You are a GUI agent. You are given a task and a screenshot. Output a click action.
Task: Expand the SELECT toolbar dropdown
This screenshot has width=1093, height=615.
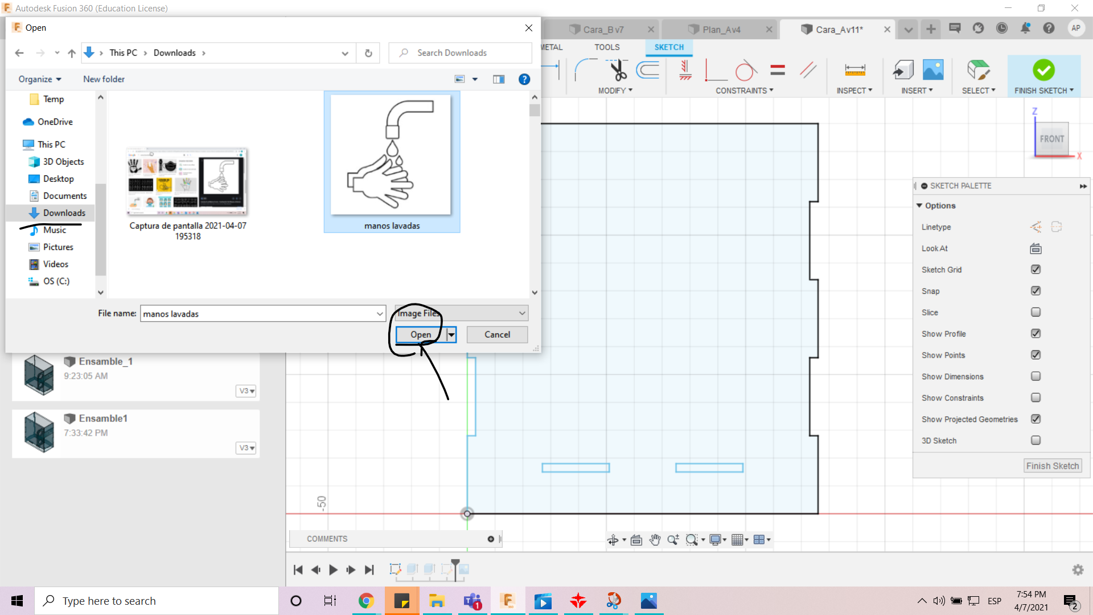coord(993,90)
